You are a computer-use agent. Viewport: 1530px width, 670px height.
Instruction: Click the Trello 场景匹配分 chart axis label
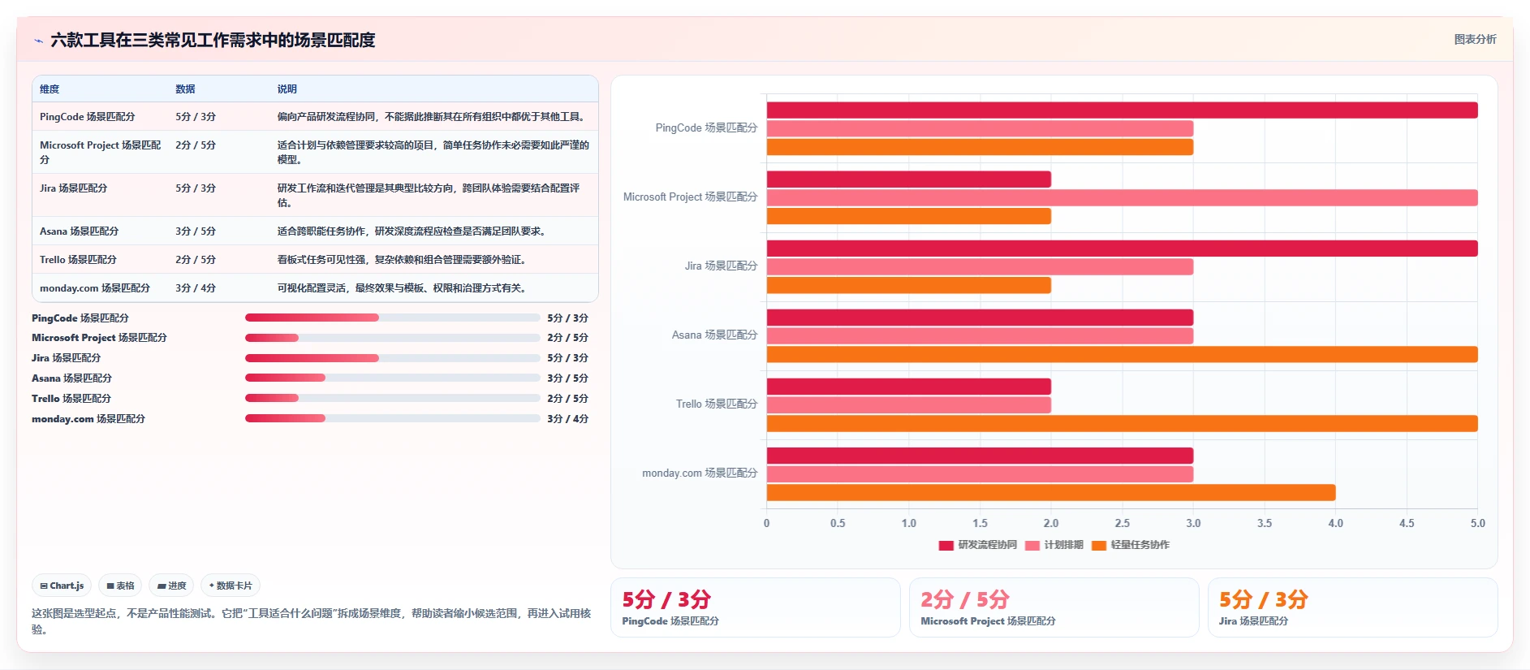click(x=717, y=404)
